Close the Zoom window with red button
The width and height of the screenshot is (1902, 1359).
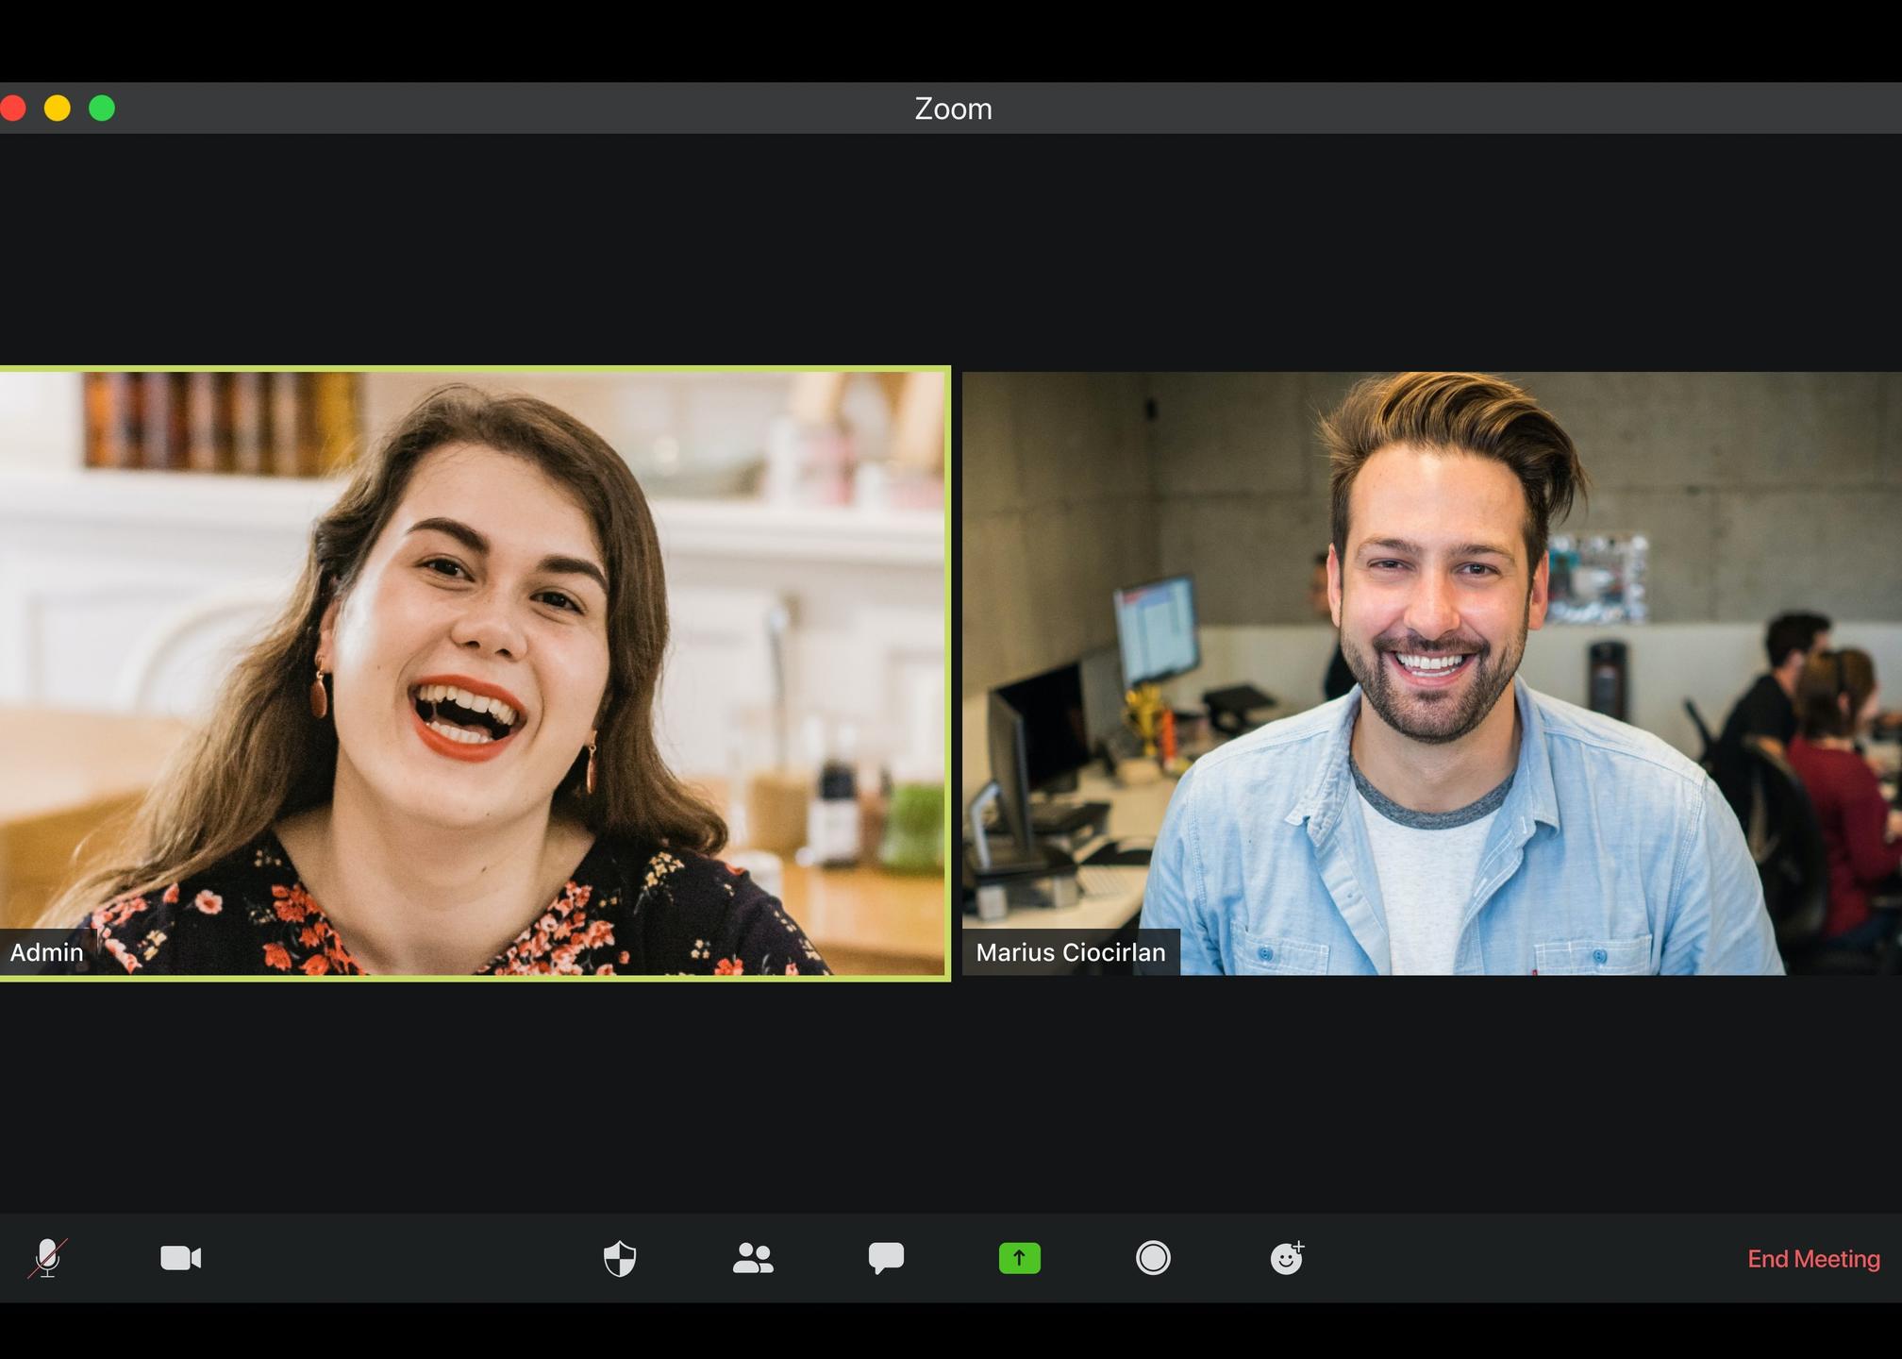point(13,109)
